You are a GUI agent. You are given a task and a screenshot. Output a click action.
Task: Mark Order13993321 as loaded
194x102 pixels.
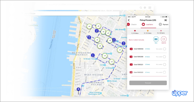coord(165,64)
